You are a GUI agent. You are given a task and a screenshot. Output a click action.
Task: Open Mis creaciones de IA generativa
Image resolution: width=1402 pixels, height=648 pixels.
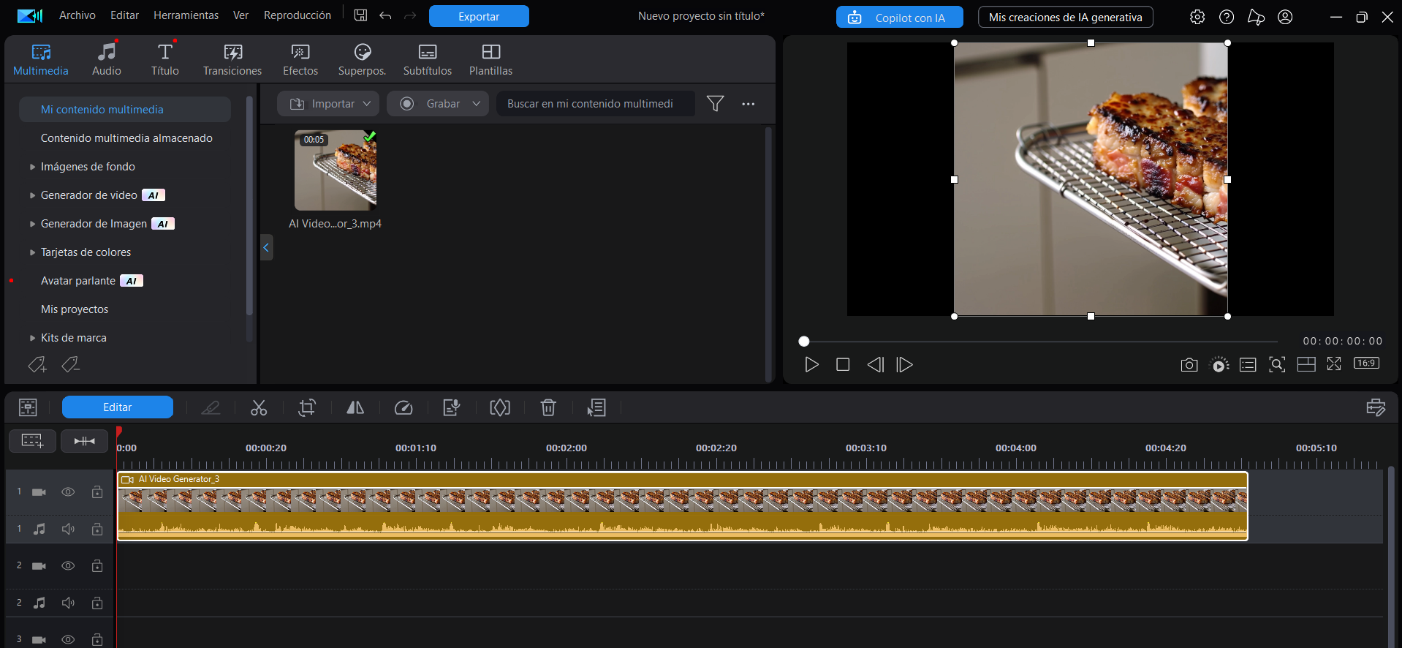[x=1066, y=17]
